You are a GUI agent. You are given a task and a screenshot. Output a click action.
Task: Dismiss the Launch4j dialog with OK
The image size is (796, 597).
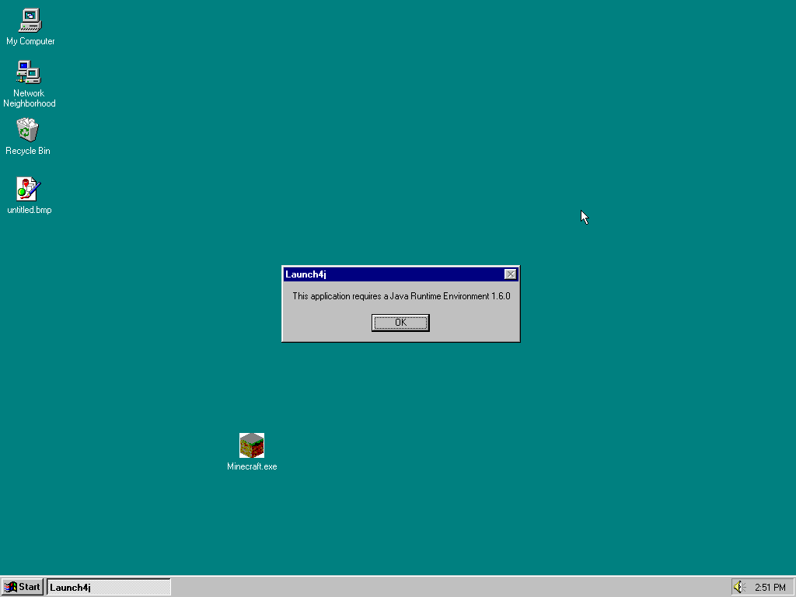coord(400,323)
